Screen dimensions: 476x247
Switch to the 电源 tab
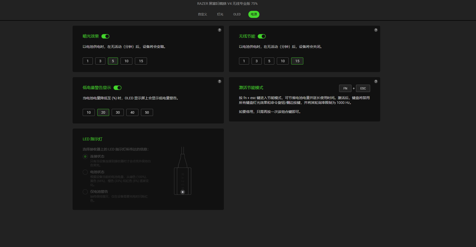(254, 14)
